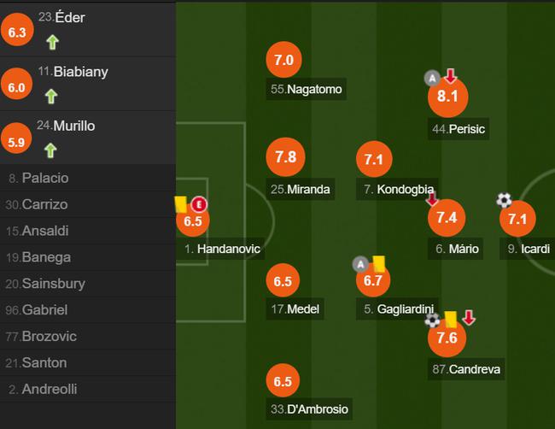Click Gagliardini's yellow card icon
This screenshot has width=555, height=429.
[379, 264]
